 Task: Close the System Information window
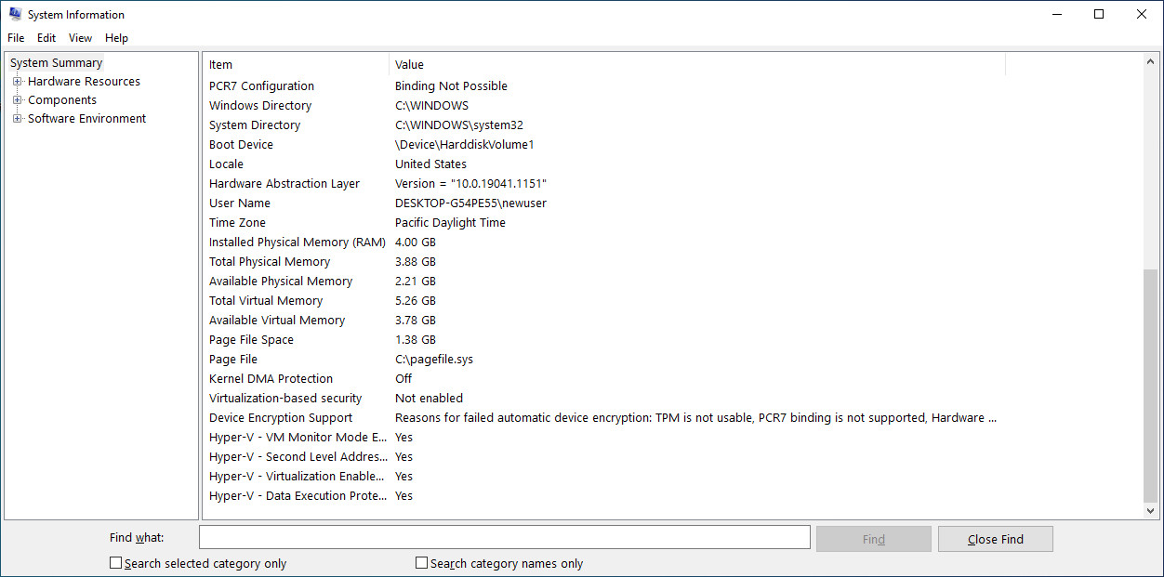click(x=1142, y=14)
